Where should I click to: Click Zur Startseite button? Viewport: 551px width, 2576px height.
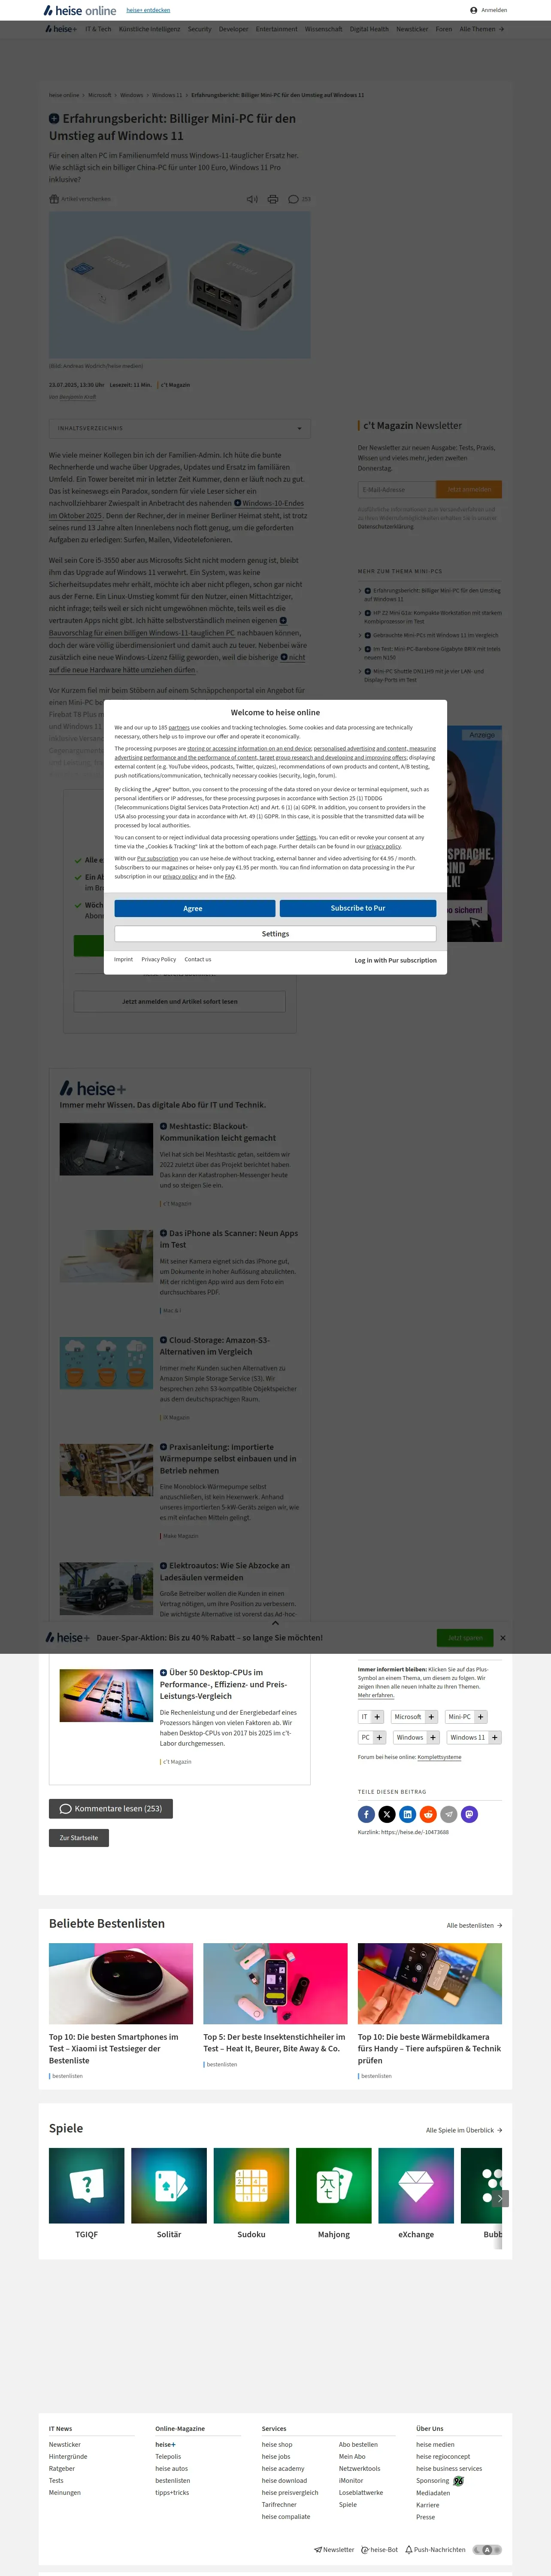click(79, 1837)
